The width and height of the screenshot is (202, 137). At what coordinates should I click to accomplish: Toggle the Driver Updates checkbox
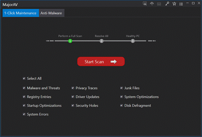click(73, 97)
